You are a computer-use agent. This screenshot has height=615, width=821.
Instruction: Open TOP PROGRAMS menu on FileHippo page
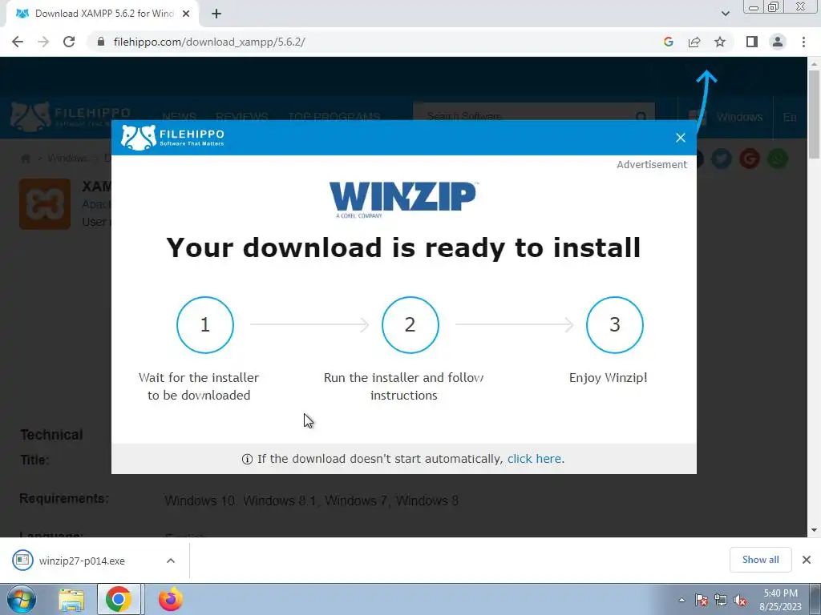pyautogui.click(x=334, y=117)
